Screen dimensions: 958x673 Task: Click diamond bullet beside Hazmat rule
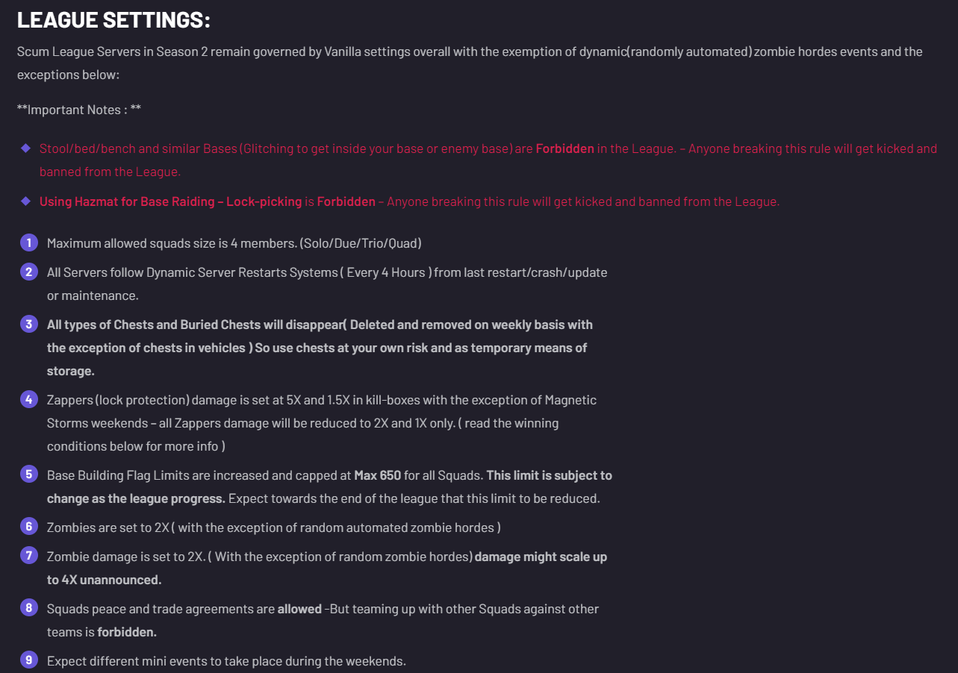point(25,201)
